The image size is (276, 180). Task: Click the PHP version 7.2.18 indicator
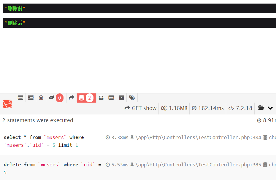[240, 108]
